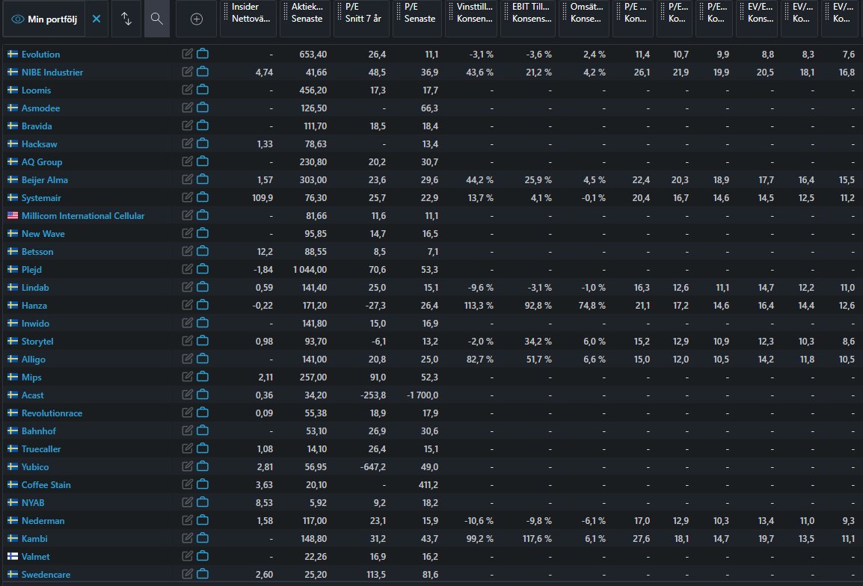
Task: Open the Hacksaw stock link
Action: [39, 144]
